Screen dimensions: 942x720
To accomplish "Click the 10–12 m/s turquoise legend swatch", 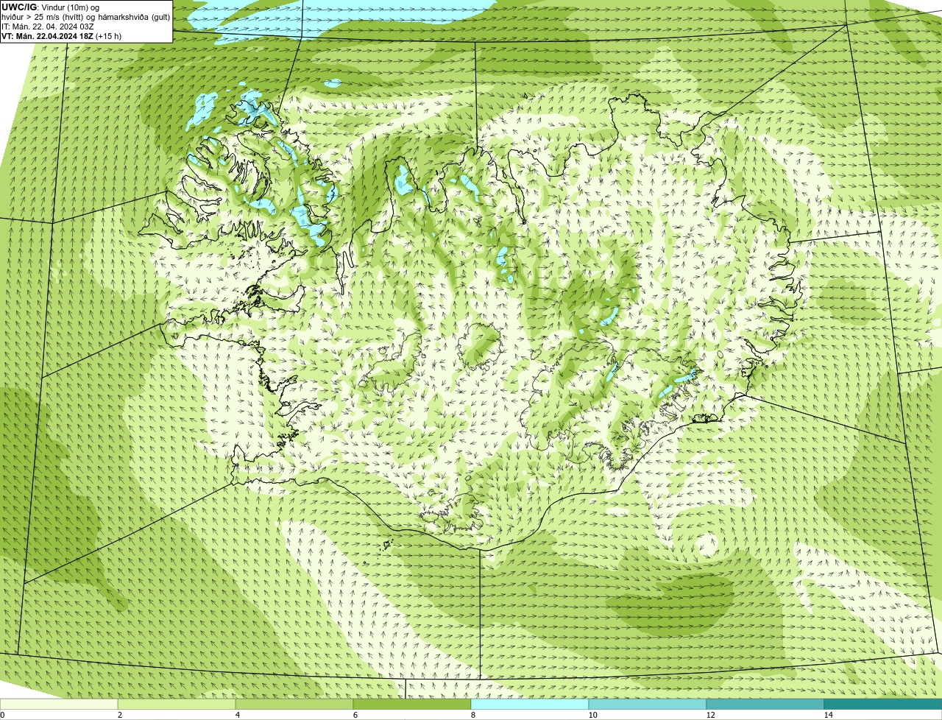I will point(648,704).
